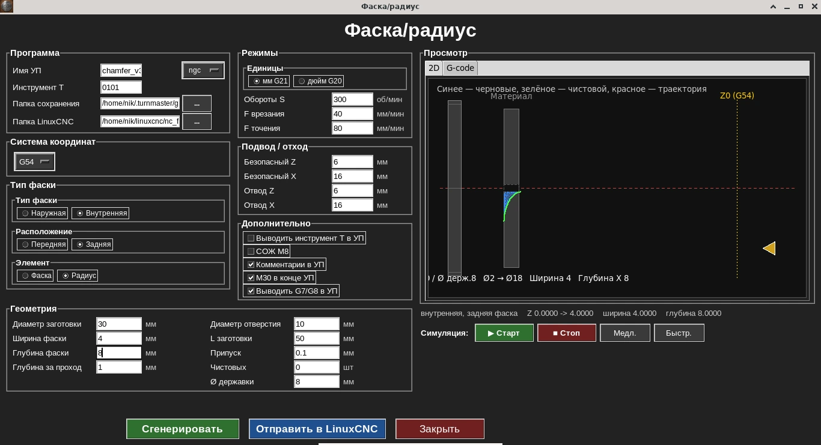This screenshot has width=821, height=445.
Task: Browse for Папка сохранения folder
Action: click(197, 103)
